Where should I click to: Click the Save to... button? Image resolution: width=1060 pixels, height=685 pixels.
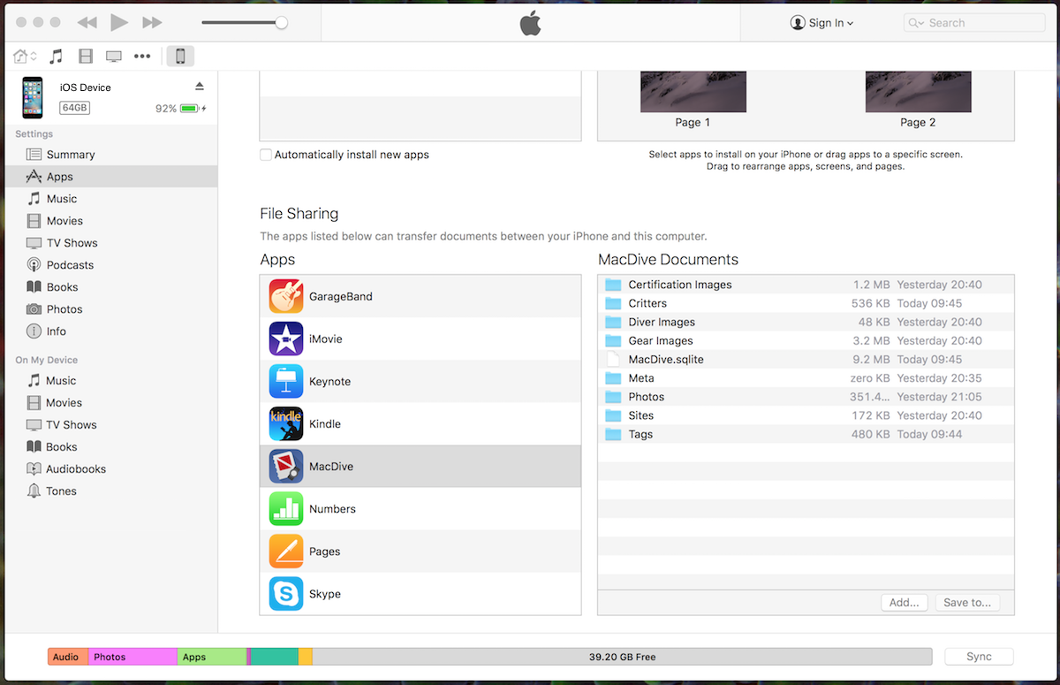(967, 602)
